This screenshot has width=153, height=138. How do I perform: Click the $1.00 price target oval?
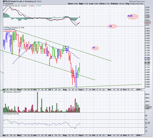[133, 17]
